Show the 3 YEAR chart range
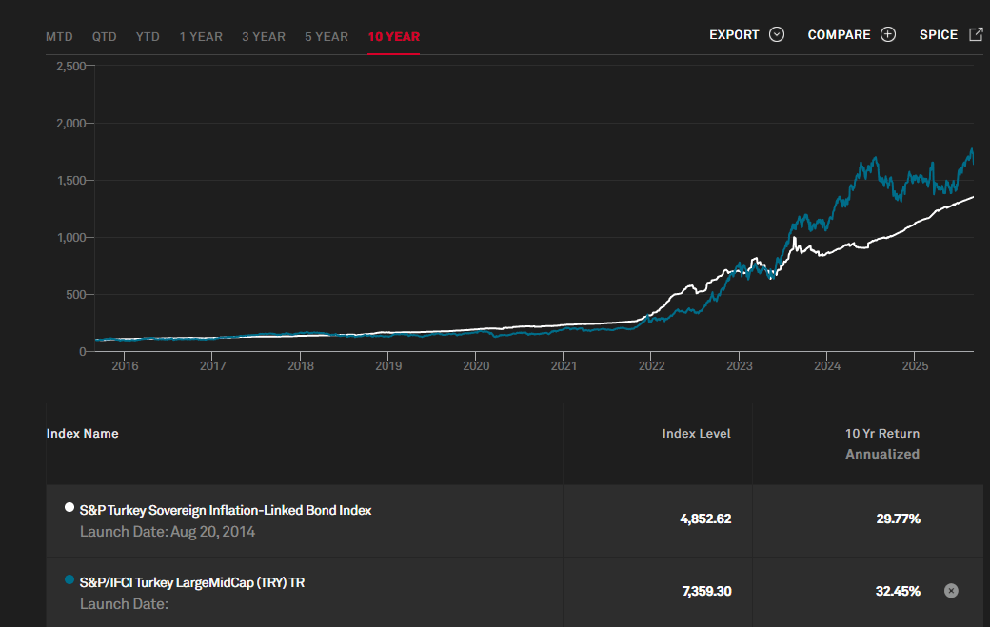 coord(264,36)
